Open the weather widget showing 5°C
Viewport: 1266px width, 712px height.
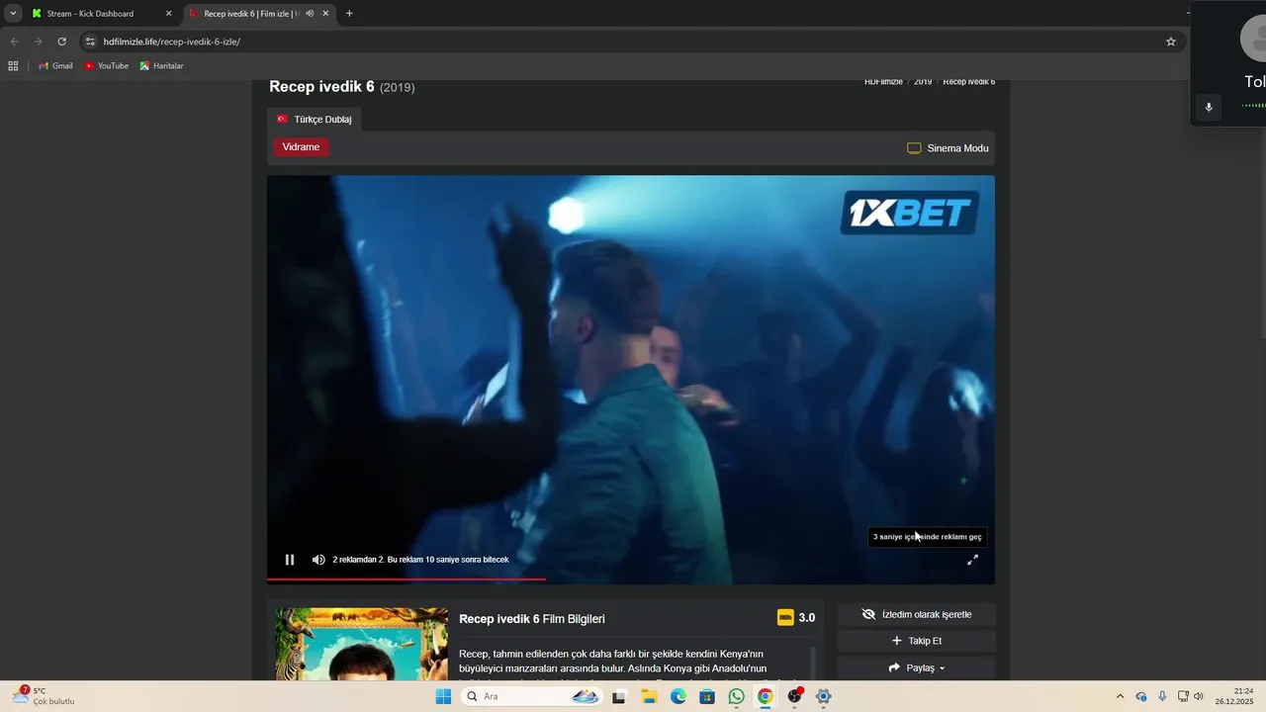[x=45, y=696]
